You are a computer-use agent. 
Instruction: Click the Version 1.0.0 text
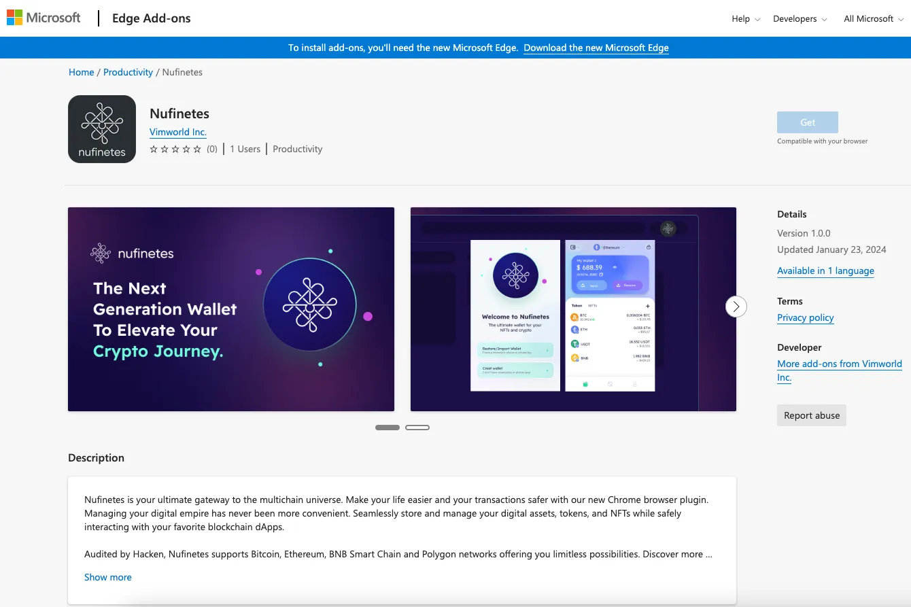804,233
